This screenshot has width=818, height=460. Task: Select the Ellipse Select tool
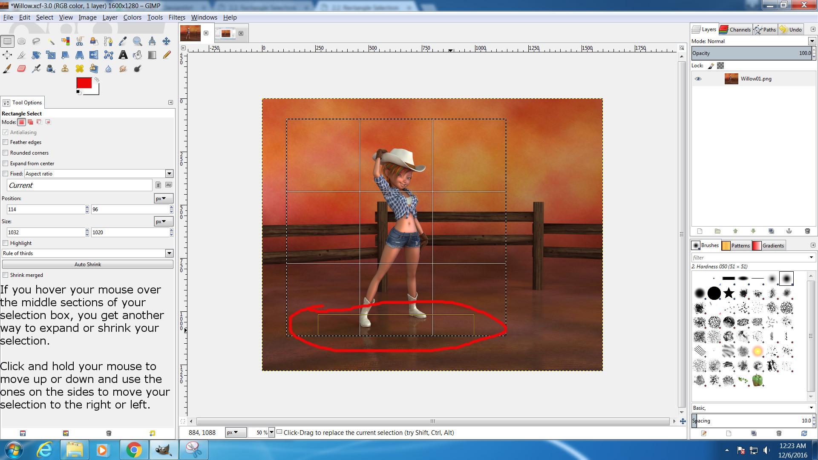[22, 41]
